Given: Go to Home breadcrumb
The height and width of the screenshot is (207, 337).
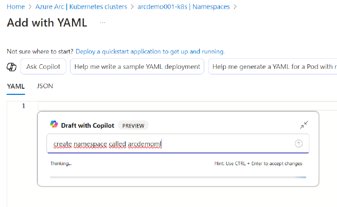Looking at the screenshot, I should (16, 7).
